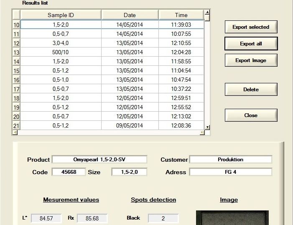Click the Sample ID column header

click(61, 15)
